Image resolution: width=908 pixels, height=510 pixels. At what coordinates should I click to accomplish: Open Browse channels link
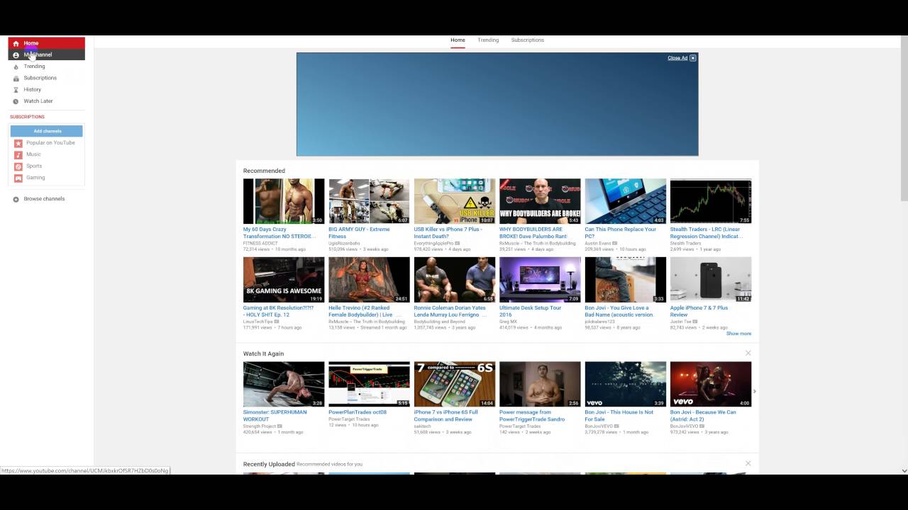(44, 199)
